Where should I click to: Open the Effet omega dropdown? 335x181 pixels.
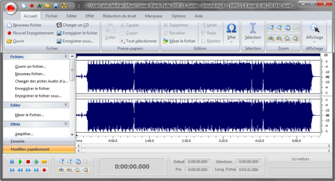click(232, 33)
